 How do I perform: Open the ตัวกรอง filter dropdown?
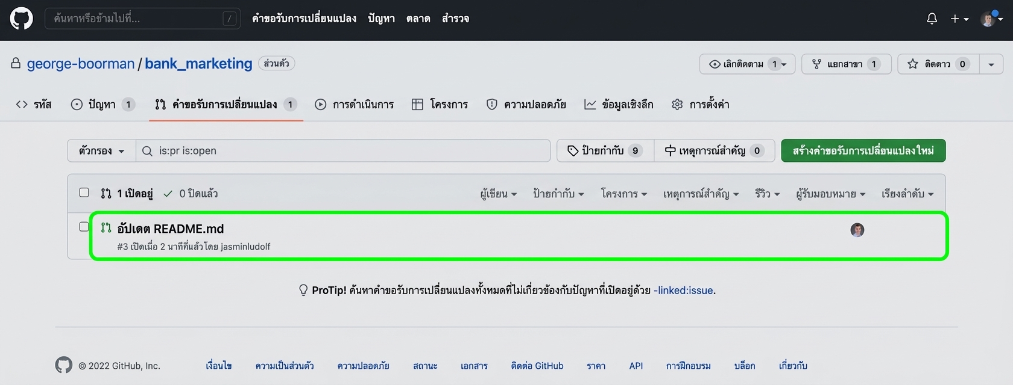point(101,150)
